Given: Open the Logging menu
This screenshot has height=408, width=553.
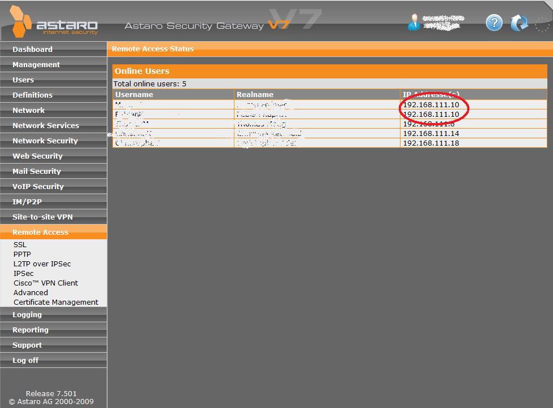Looking at the screenshot, I should (53, 314).
